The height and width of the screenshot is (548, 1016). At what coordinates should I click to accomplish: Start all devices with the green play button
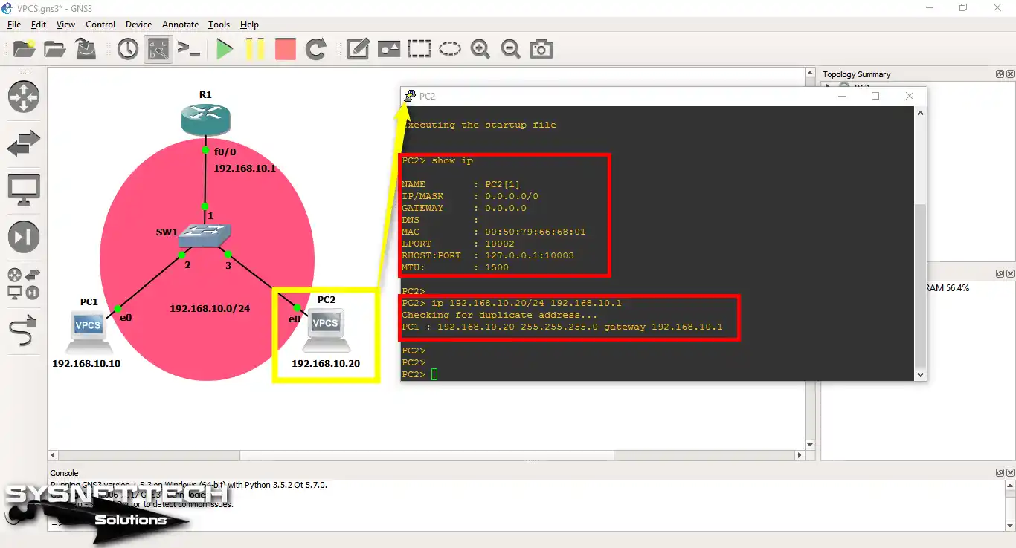(224, 49)
